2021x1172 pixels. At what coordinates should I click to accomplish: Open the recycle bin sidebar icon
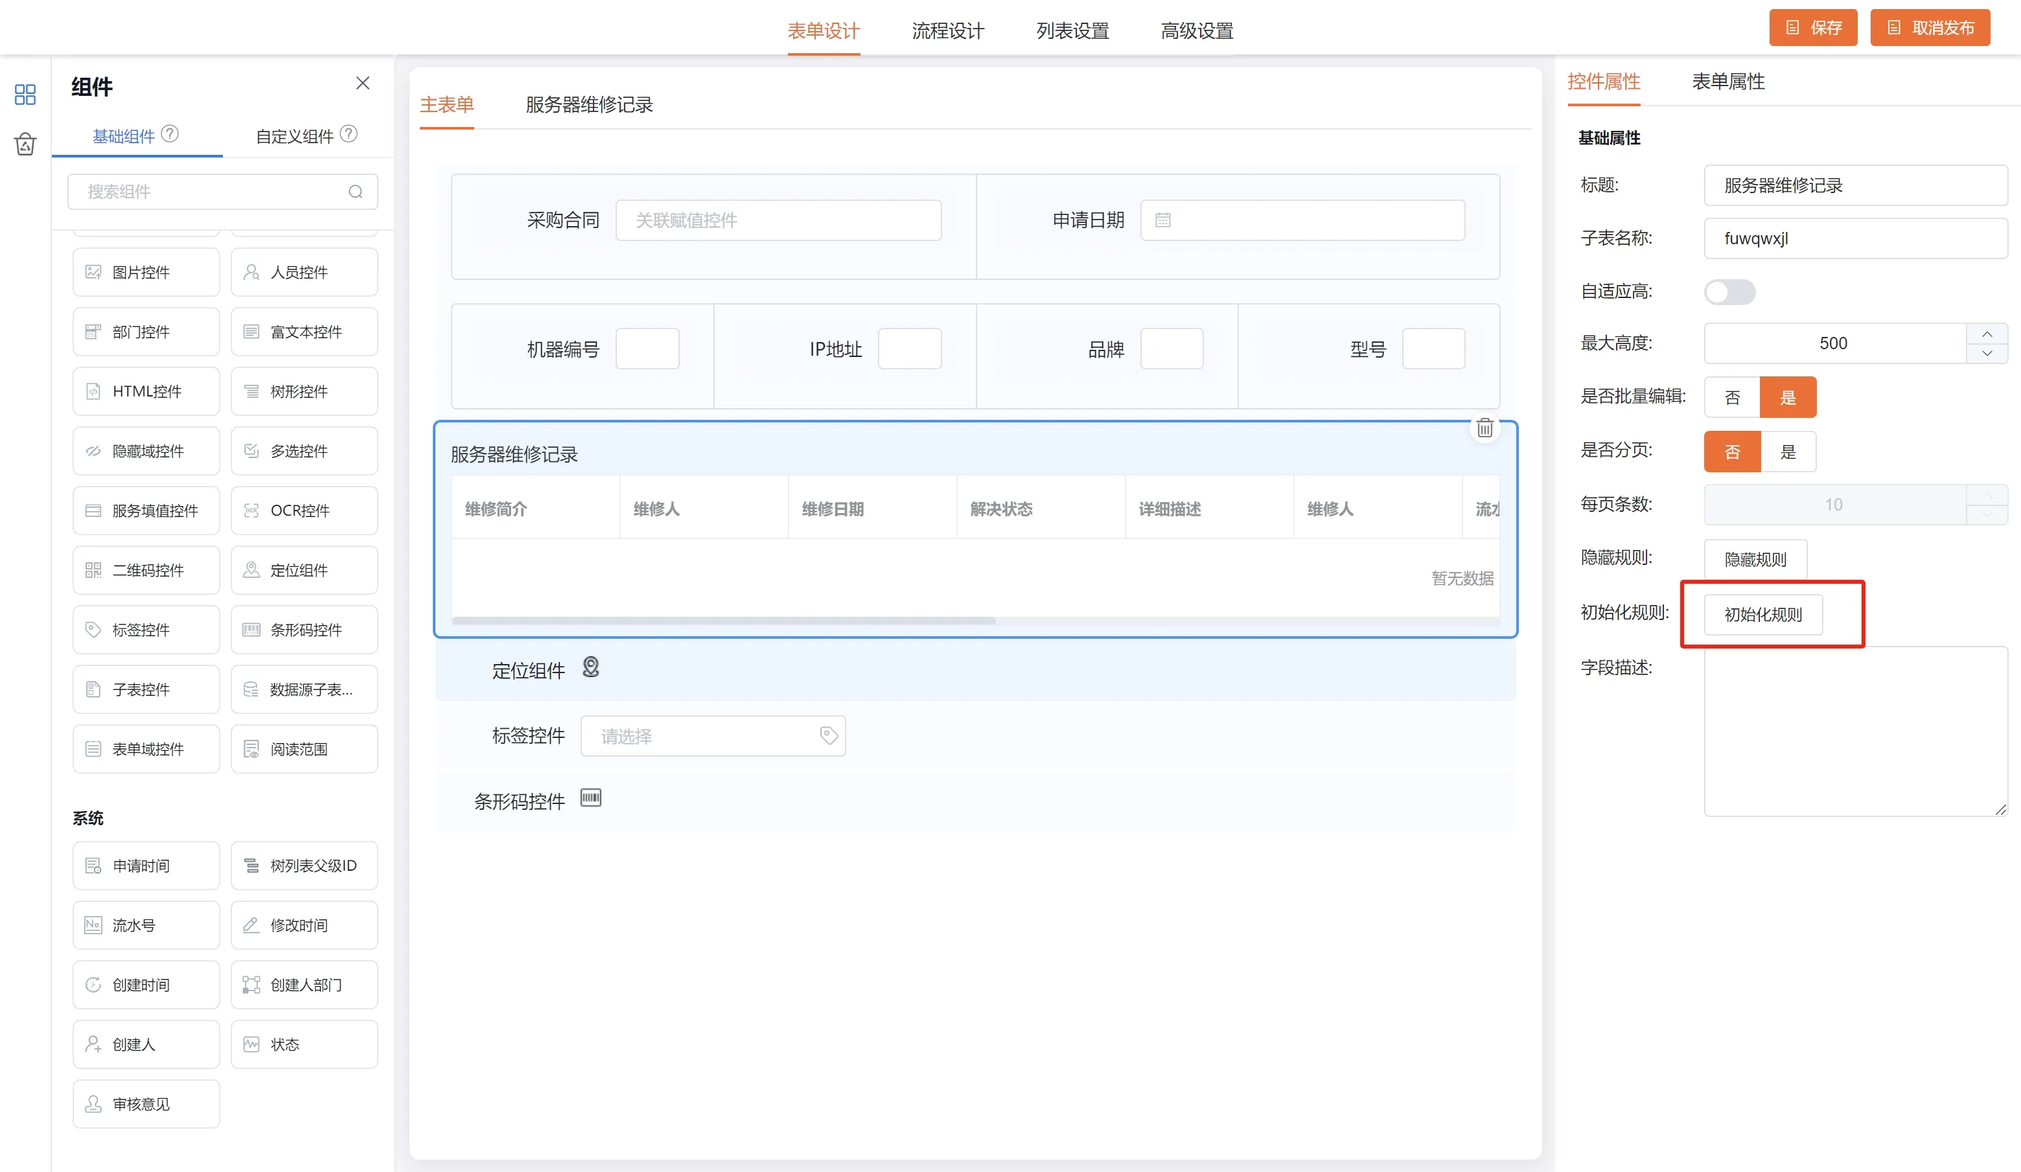pyautogui.click(x=25, y=144)
